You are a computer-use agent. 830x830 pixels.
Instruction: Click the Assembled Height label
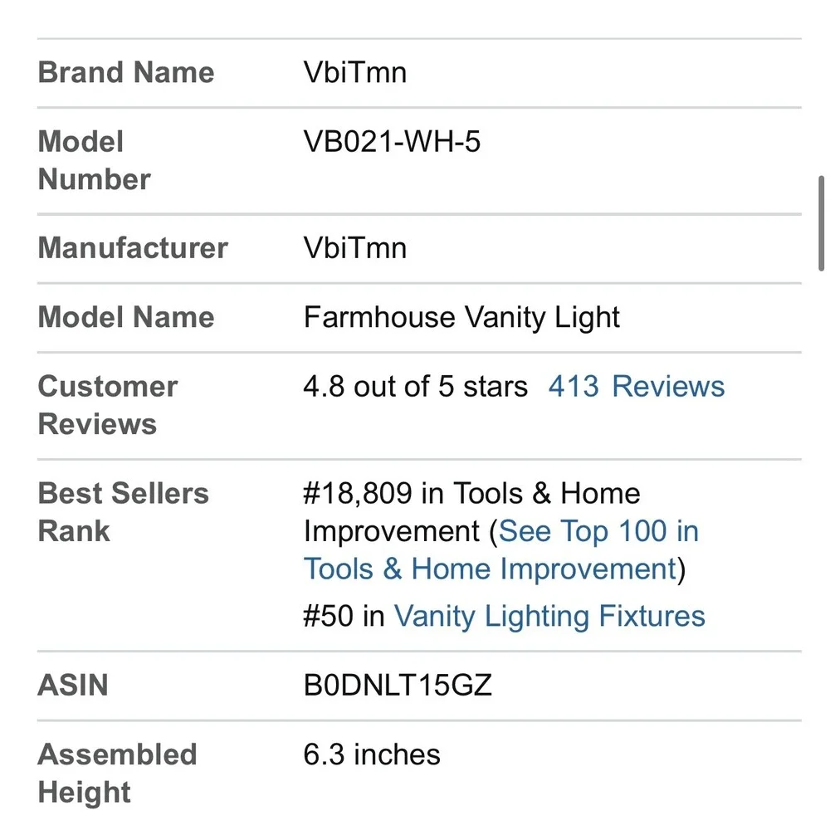pyautogui.click(x=118, y=774)
